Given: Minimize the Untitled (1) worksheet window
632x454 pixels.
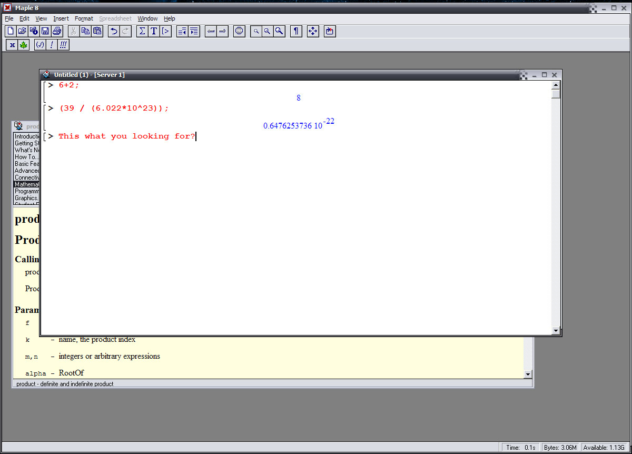Looking at the screenshot, I should (x=535, y=75).
